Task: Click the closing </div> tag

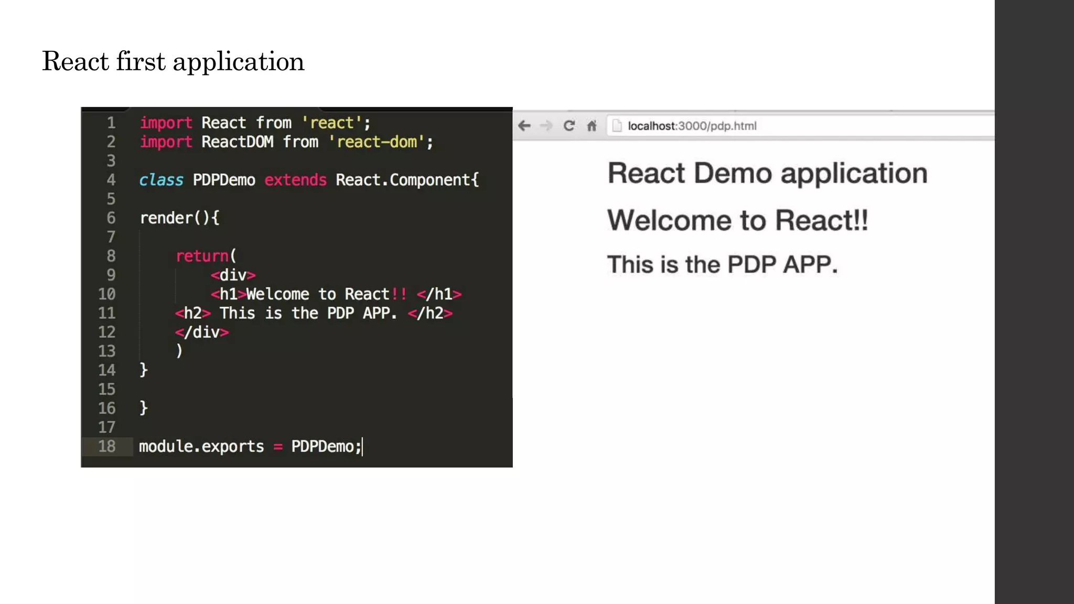Action: coord(202,332)
